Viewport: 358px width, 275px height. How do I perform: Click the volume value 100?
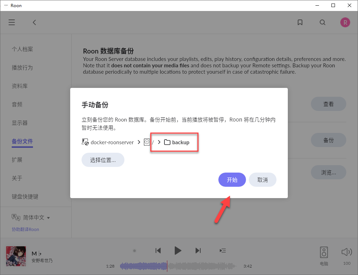347,263
